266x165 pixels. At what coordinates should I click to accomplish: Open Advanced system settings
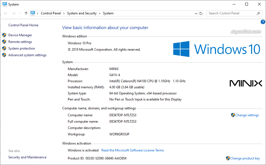point(27,55)
